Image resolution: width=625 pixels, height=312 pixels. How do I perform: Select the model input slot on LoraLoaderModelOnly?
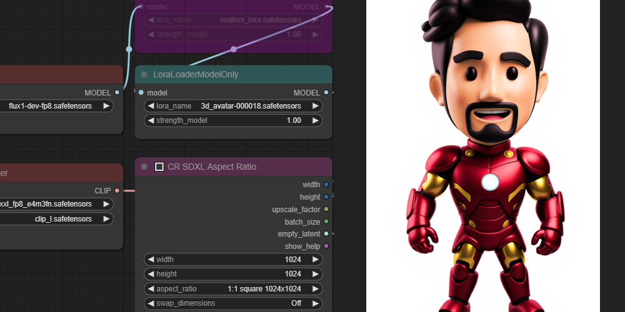click(141, 93)
